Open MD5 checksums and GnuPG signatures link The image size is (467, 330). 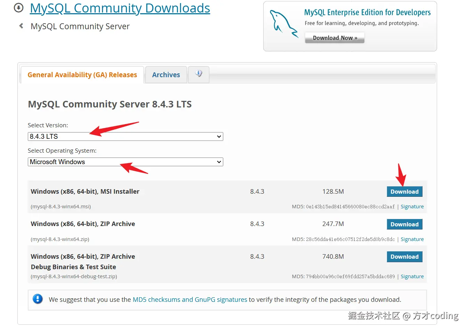tap(190, 299)
